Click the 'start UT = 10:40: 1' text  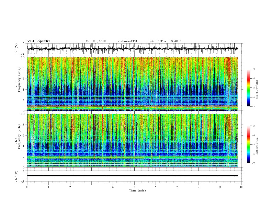pos(166,41)
